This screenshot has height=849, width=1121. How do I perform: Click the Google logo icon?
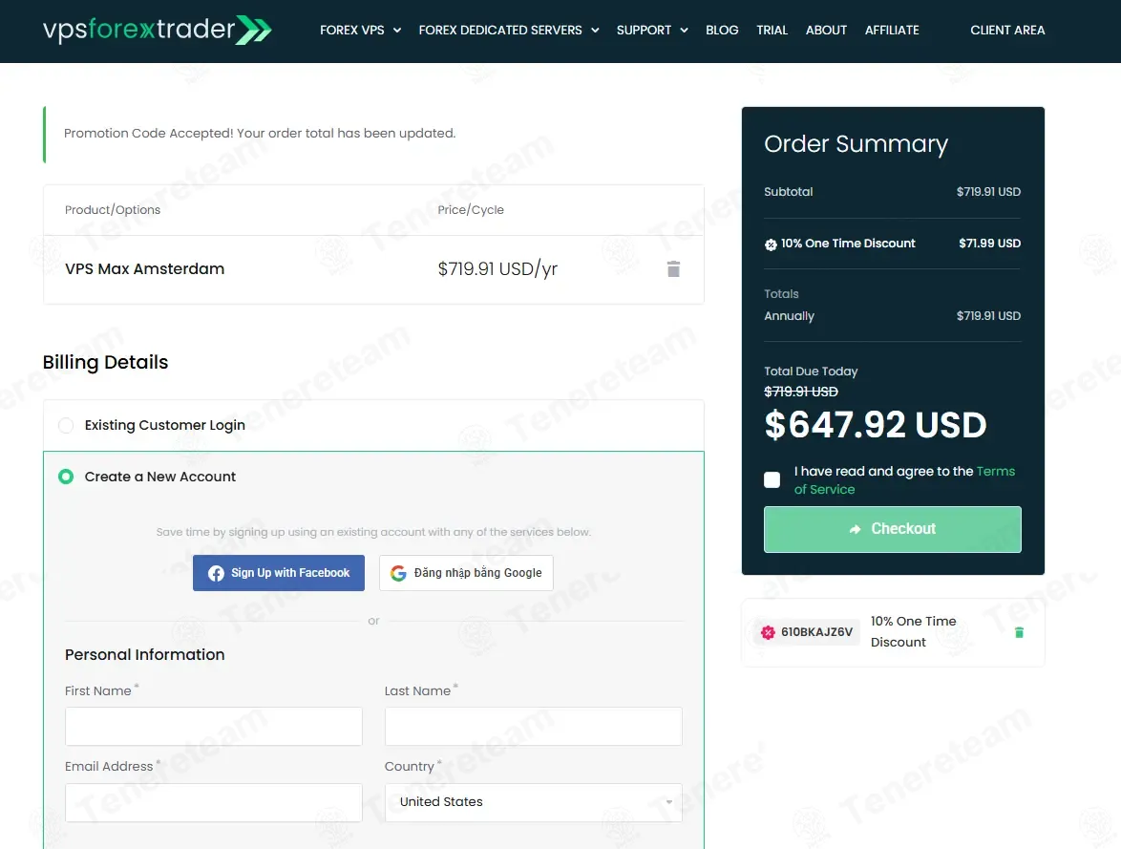pyautogui.click(x=398, y=573)
